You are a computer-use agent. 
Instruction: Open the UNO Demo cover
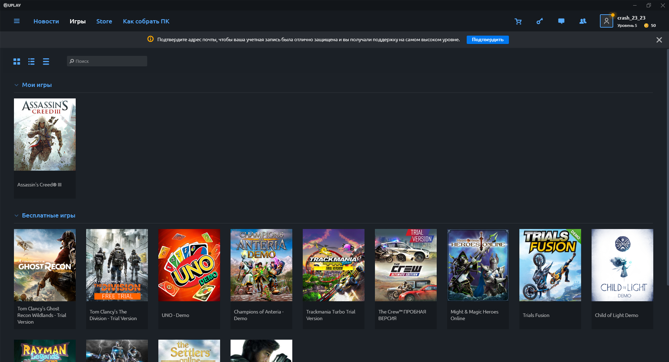189,265
